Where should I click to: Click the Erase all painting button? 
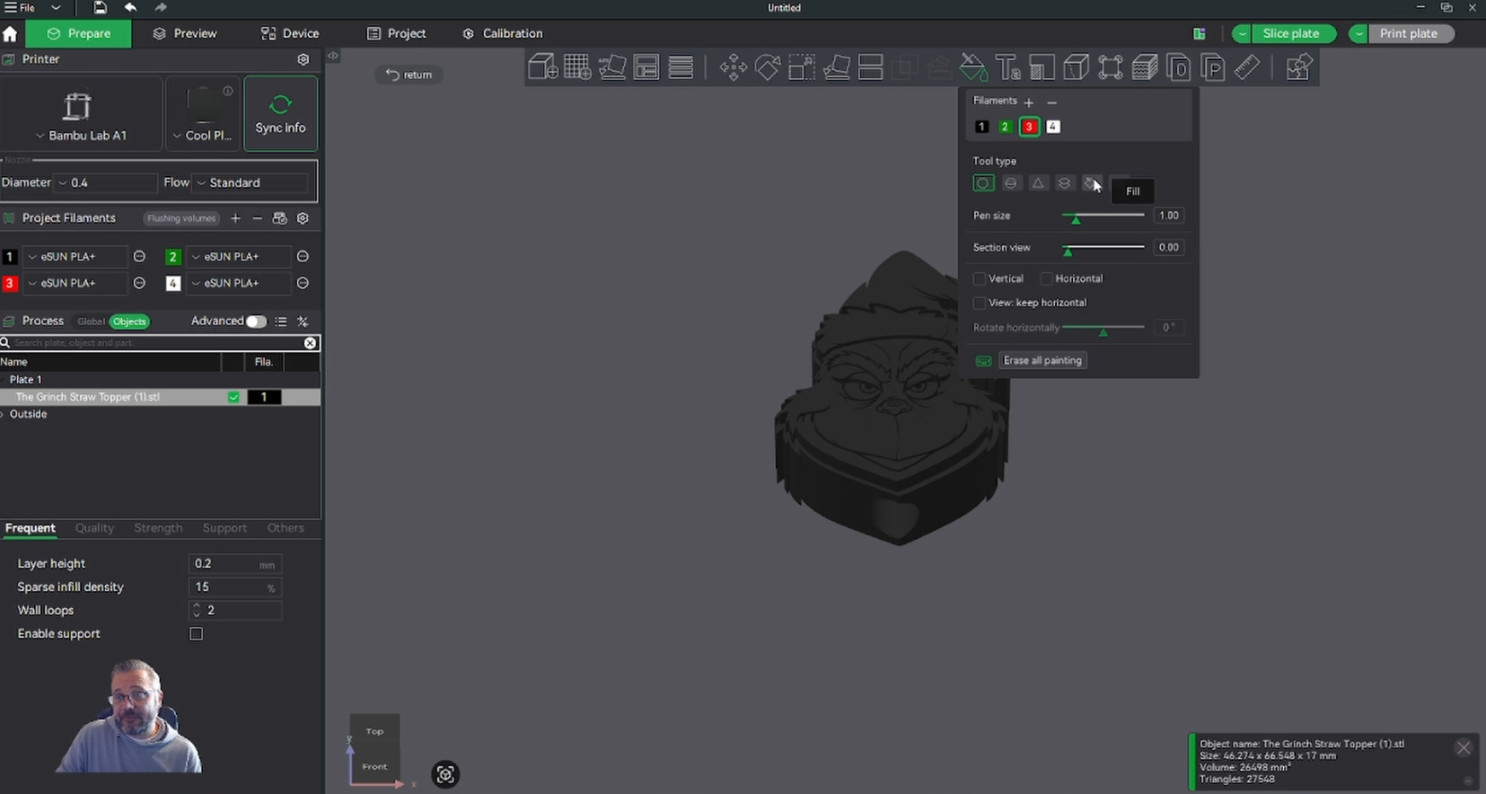pos(1042,360)
